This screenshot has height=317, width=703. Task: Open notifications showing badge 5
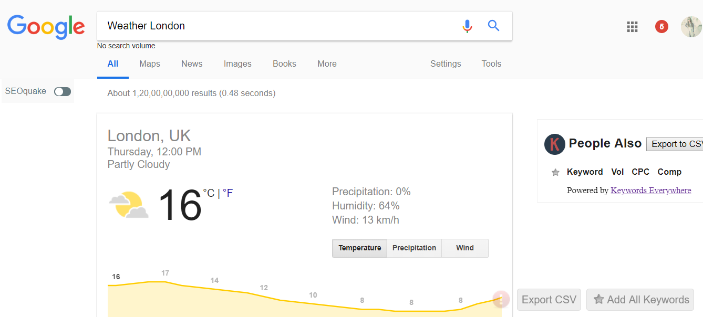pyautogui.click(x=661, y=26)
